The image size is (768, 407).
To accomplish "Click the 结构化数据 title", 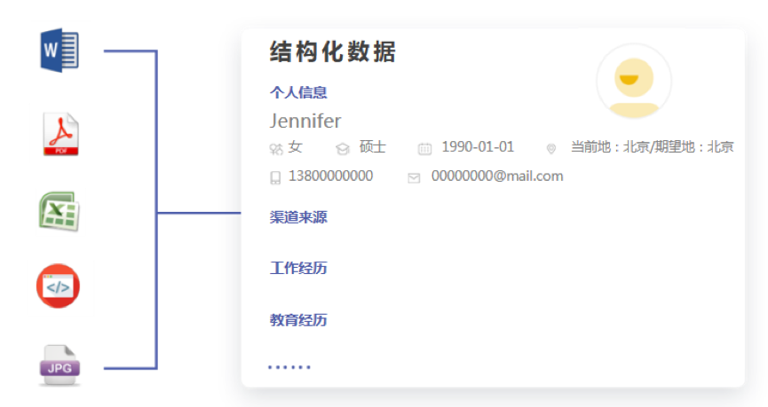I will (x=333, y=51).
